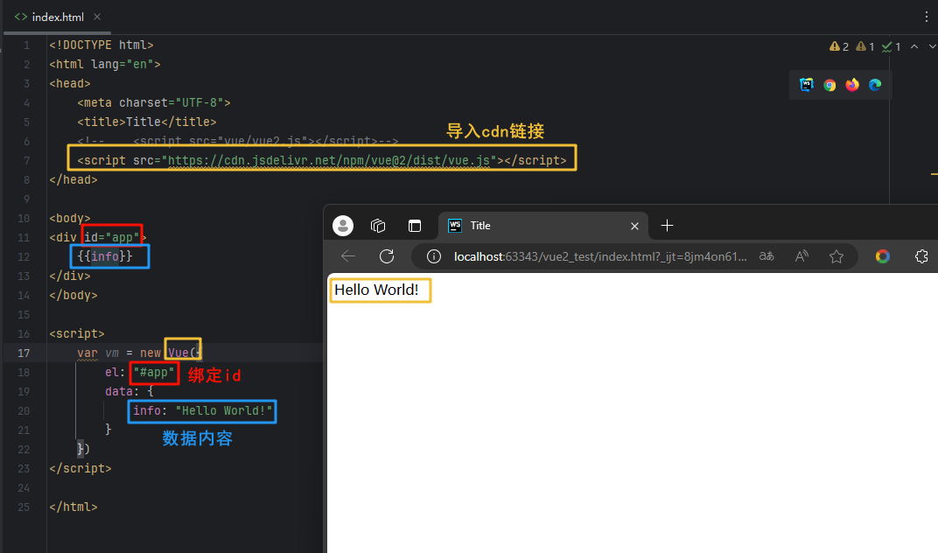The height and width of the screenshot is (553, 938).
Task: Open browser workspaces icon
Action: pos(377,226)
